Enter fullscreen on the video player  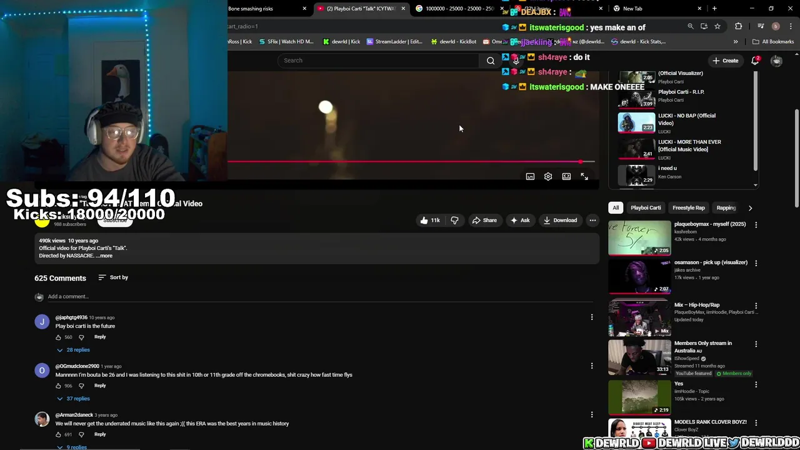(584, 177)
